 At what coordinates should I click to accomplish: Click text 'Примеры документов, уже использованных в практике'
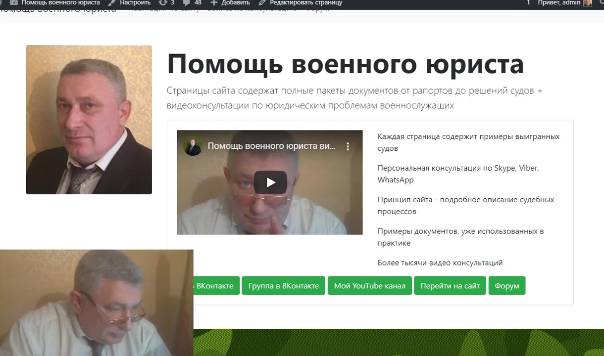pyautogui.click(x=460, y=237)
